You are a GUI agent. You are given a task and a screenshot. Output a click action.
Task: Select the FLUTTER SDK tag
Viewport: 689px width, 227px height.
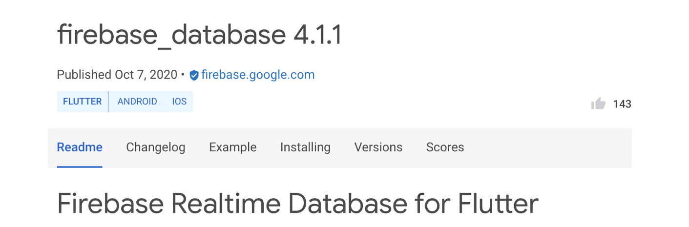click(83, 102)
